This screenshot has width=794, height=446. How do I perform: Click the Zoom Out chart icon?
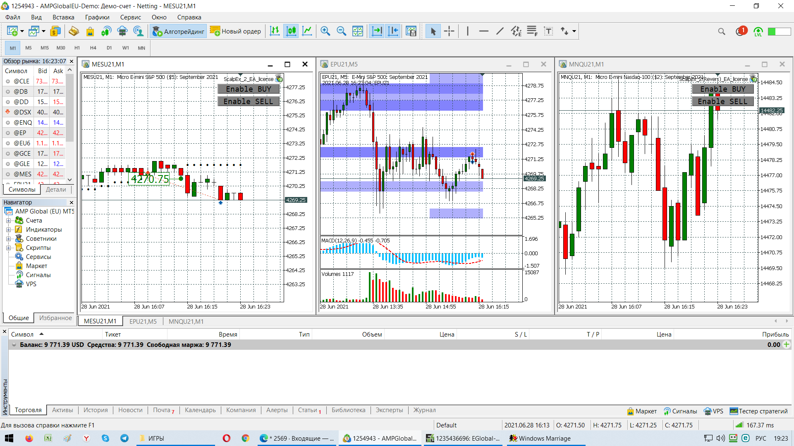pos(341,31)
